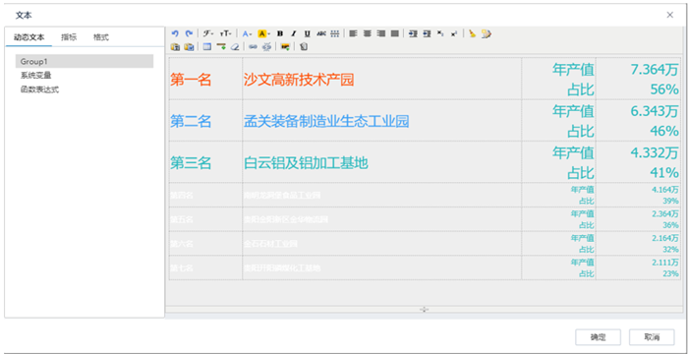
Task: Insert a horizontal dashed line
Action: (x=335, y=33)
